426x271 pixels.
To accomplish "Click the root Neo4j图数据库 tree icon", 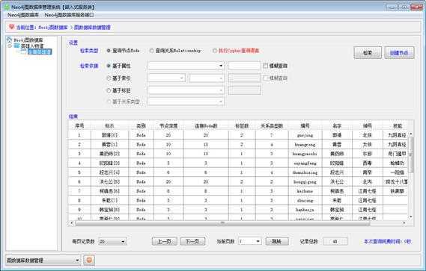I will pyautogui.click(x=10, y=40).
